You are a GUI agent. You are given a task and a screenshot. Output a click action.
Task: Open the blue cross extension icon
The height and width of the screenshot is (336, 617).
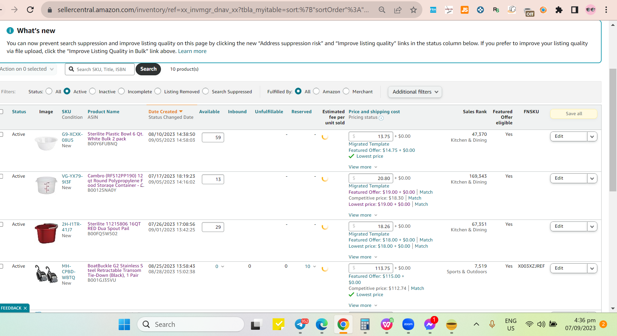pos(480,10)
